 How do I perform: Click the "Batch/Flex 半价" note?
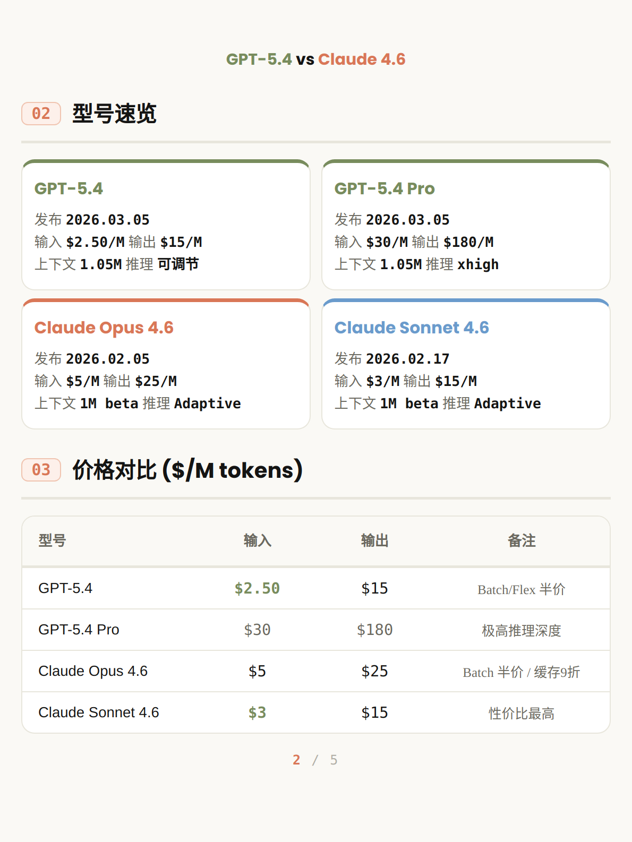pos(522,589)
